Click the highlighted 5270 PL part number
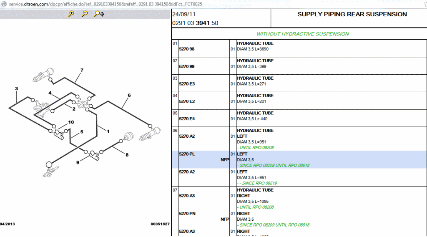The image size is (427, 237). click(186, 154)
